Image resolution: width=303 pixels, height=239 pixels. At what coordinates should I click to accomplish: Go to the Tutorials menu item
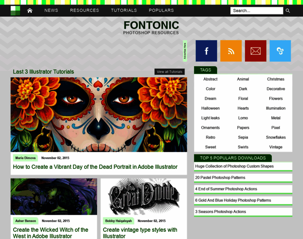(x=124, y=10)
